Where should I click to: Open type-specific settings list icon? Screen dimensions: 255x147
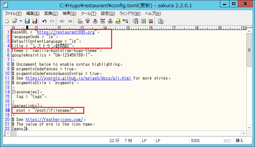coord(135,21)
